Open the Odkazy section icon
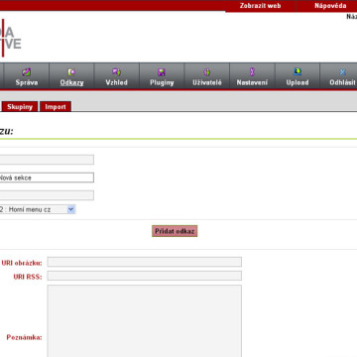The image size is (357, 357). tap(71, 72)
